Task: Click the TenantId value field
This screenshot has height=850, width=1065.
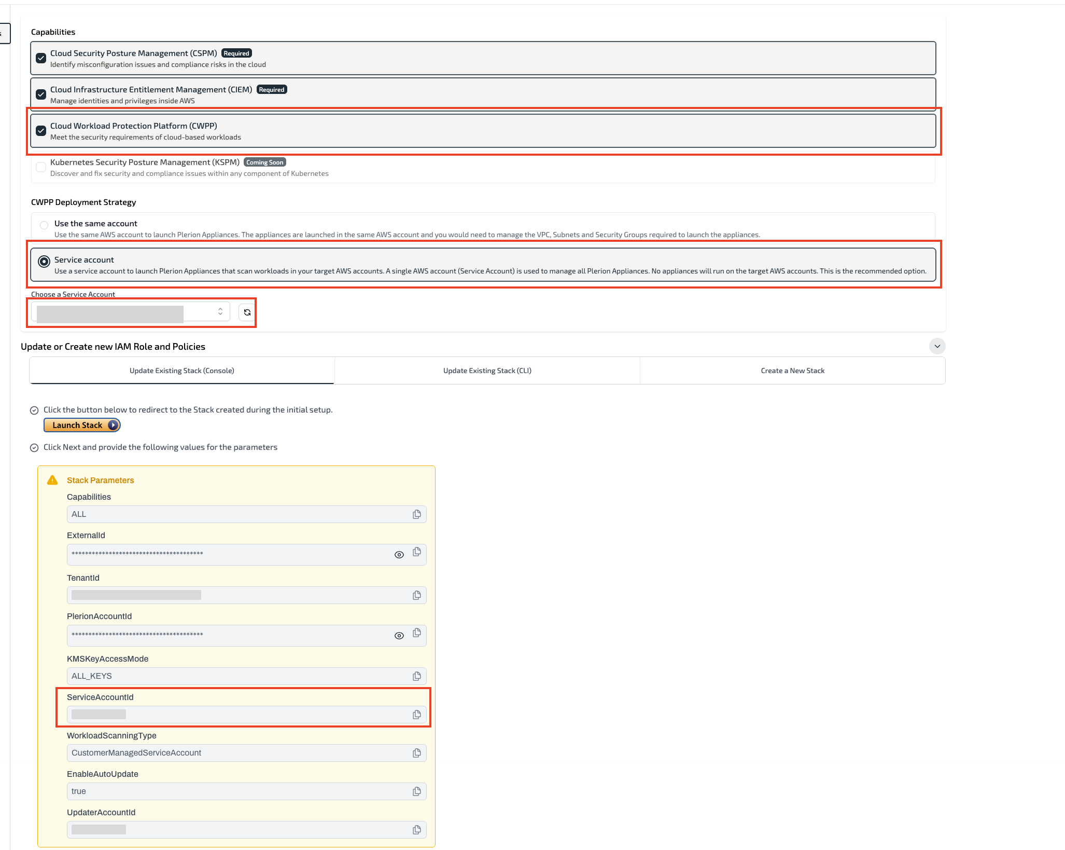Action: pyautogui.click(x=247, y=595)
